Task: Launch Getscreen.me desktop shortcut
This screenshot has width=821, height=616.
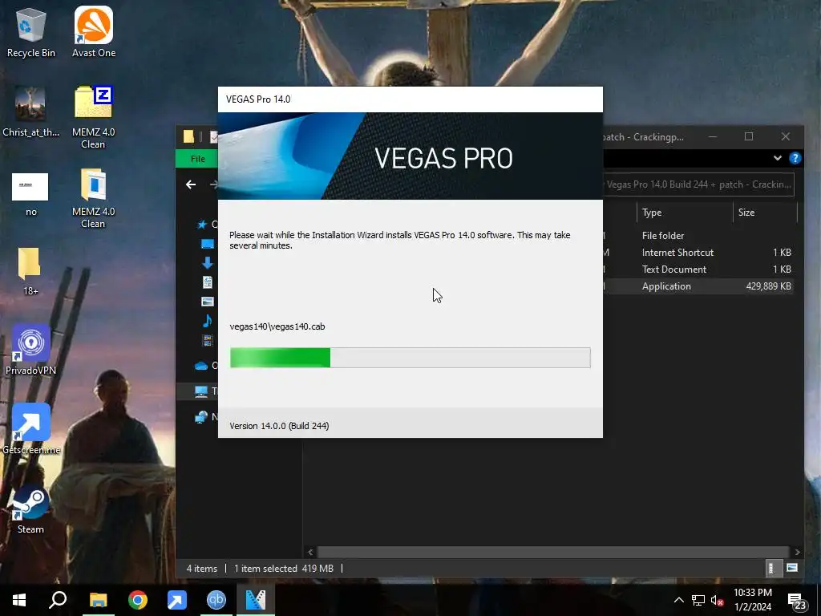Action: click(x=31, y=429)
